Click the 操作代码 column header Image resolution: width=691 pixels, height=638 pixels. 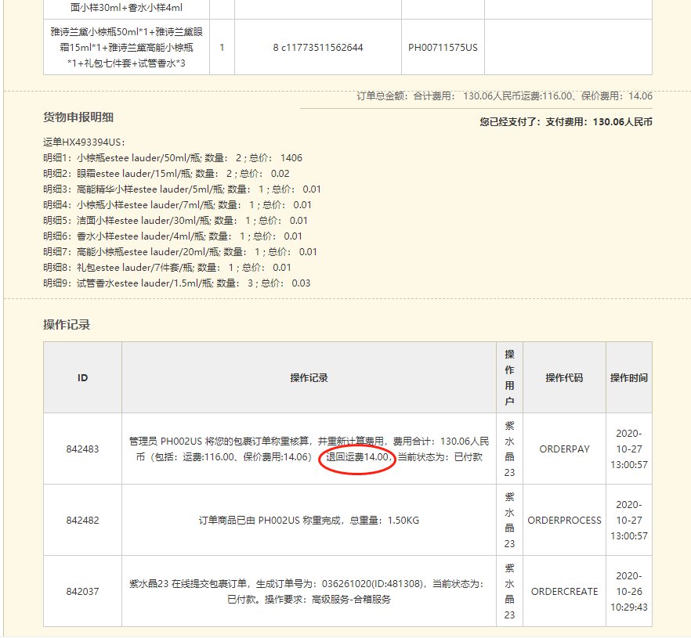point(564,377)
